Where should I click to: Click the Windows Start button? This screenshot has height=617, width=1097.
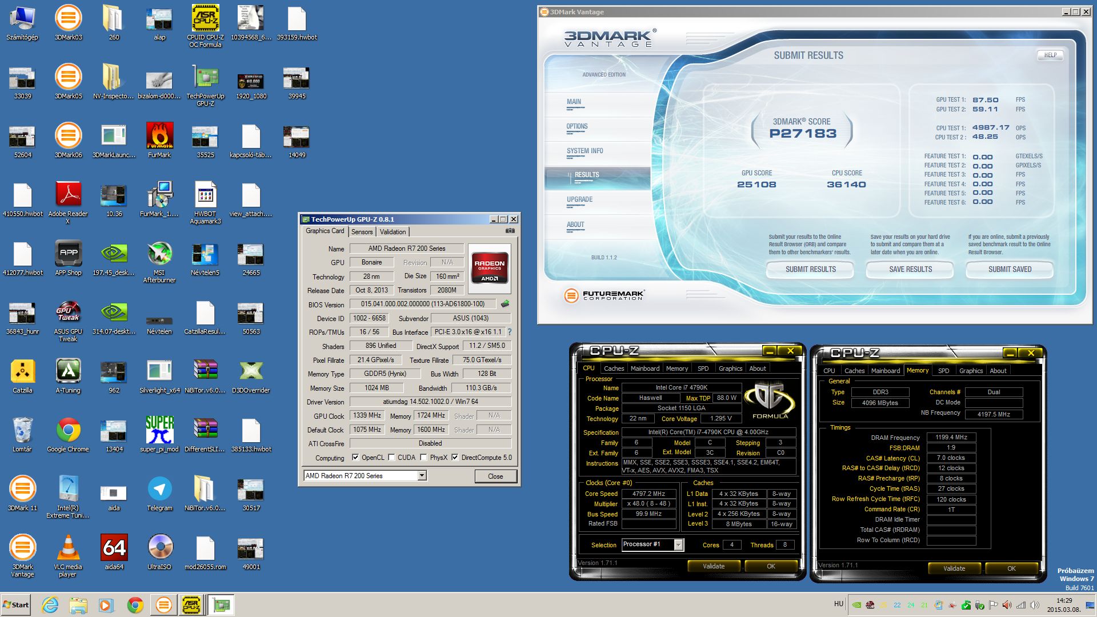[16, 605]
